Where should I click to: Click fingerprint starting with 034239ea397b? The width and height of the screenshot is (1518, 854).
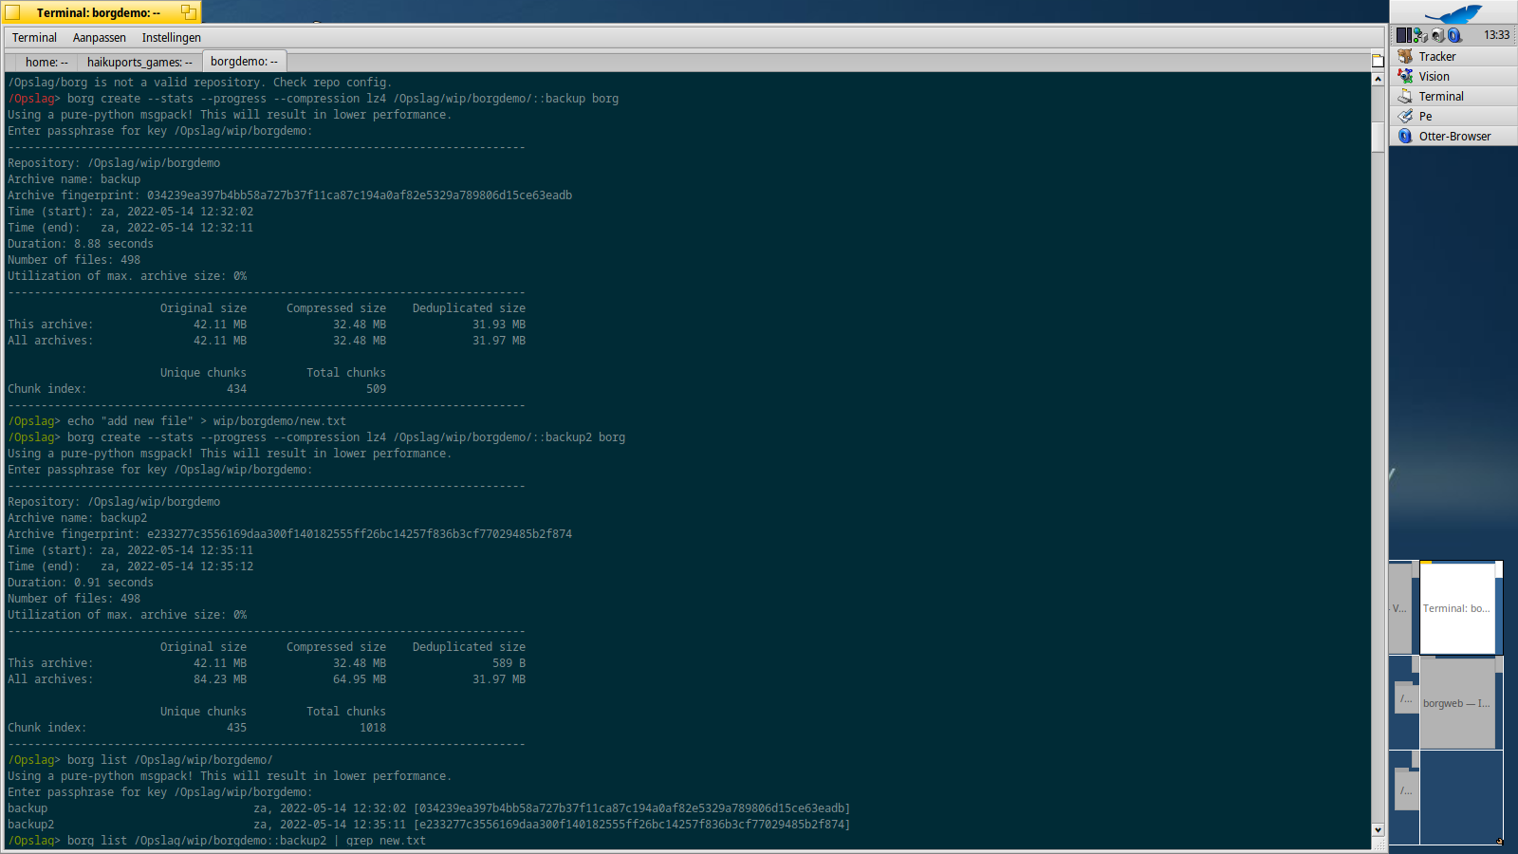click(360, 195)
